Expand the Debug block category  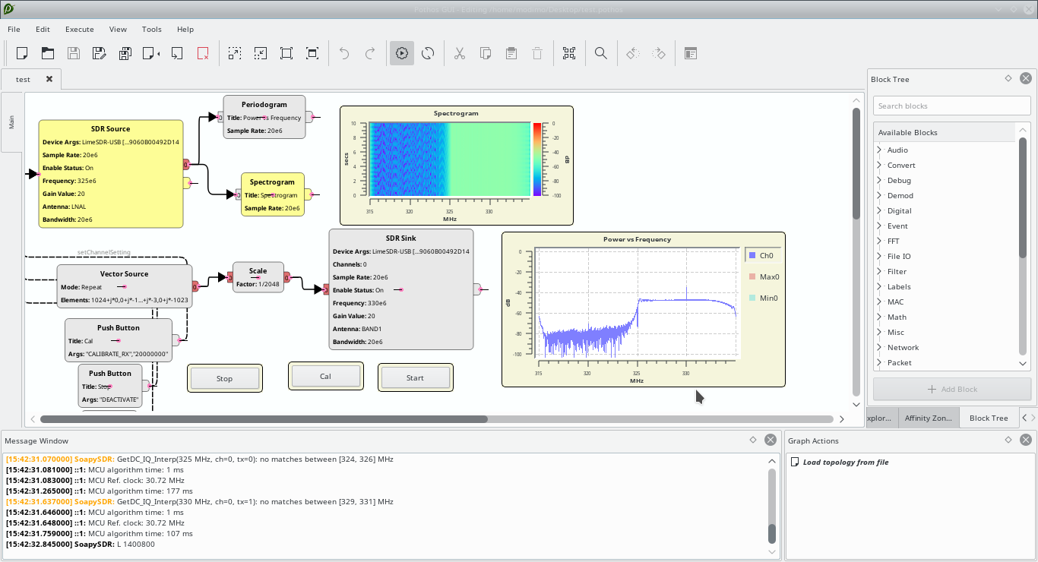coord(879,180)
